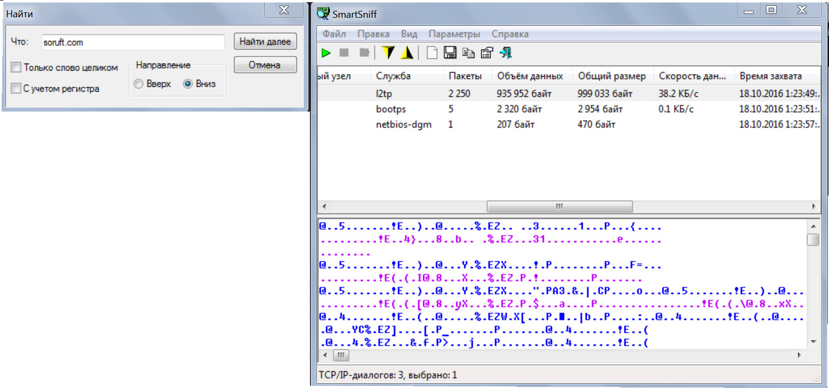The image size is (829, 388).
Task: Enable 'Только слово целиком' checkbox
Action: 16,67
